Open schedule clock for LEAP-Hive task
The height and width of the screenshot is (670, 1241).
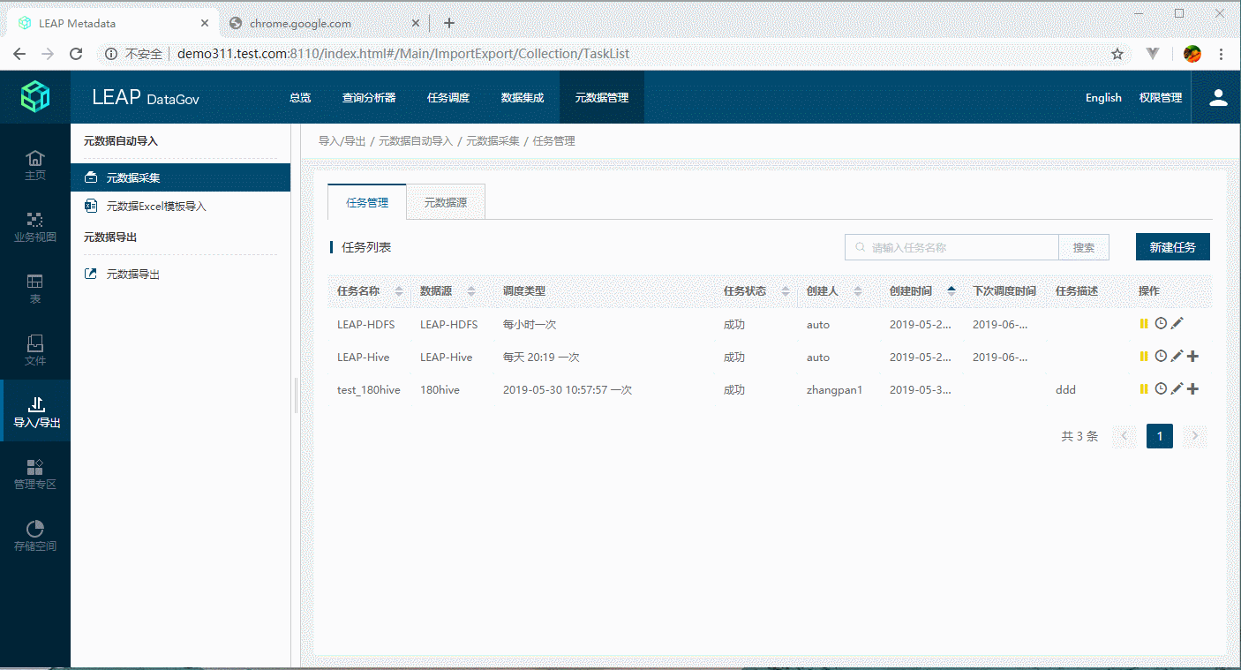click(1161, 357)
